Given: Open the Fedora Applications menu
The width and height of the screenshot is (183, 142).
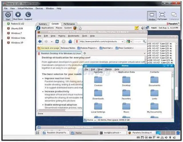Looking at the screenshot, I should tap(47, 28).
